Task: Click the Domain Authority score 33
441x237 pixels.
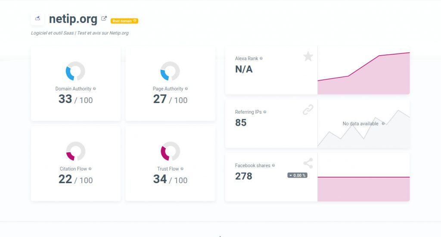Action: 65,99
